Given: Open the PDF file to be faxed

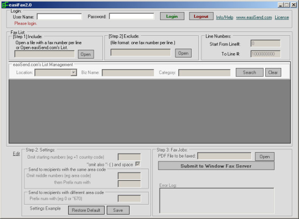Looking at the screenshot, I should pyautogui.click(x=265, y=157).
